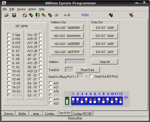150x122 pixels.
Task: Click the D0->D7 0xAA button
Action: pos(105,36)
